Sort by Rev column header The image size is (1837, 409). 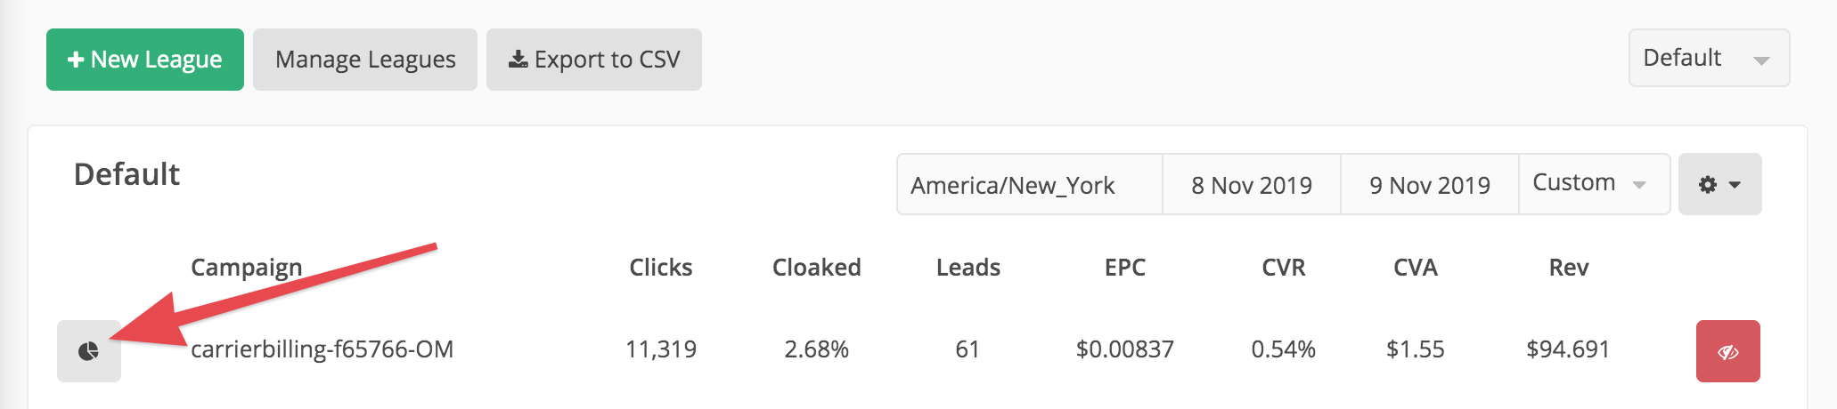point(1569,268)
